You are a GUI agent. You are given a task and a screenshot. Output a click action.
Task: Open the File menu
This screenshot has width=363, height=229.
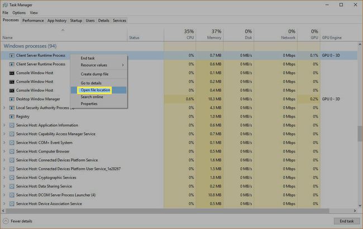click(6, 13)
